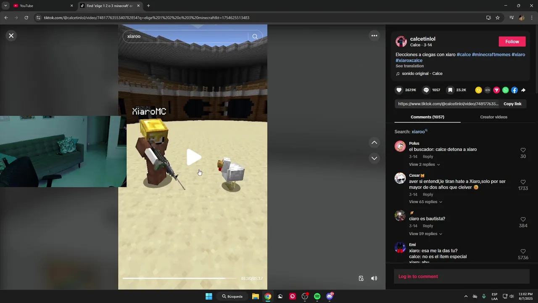Image resolution: width=538 pixels, height=303 pixels.
Task: Switch to Creator videos tab
Action: (493, 117)
